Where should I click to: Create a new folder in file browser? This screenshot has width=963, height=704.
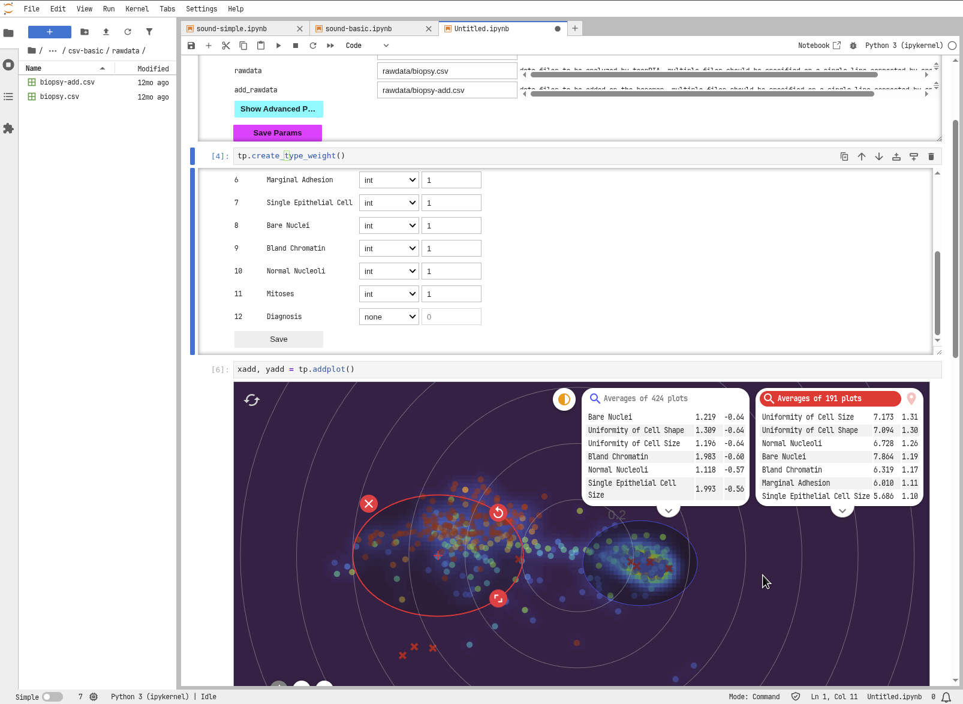click(x=85, y=32)
